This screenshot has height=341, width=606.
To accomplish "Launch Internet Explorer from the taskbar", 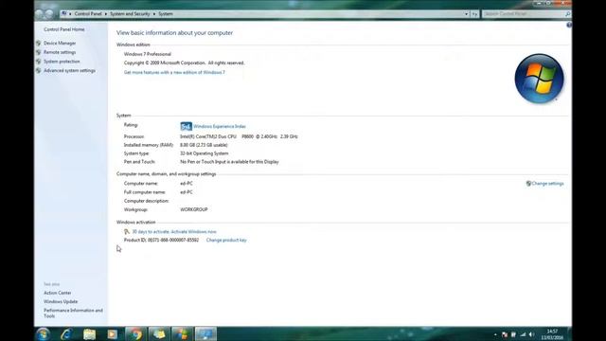I will [66, 334].
